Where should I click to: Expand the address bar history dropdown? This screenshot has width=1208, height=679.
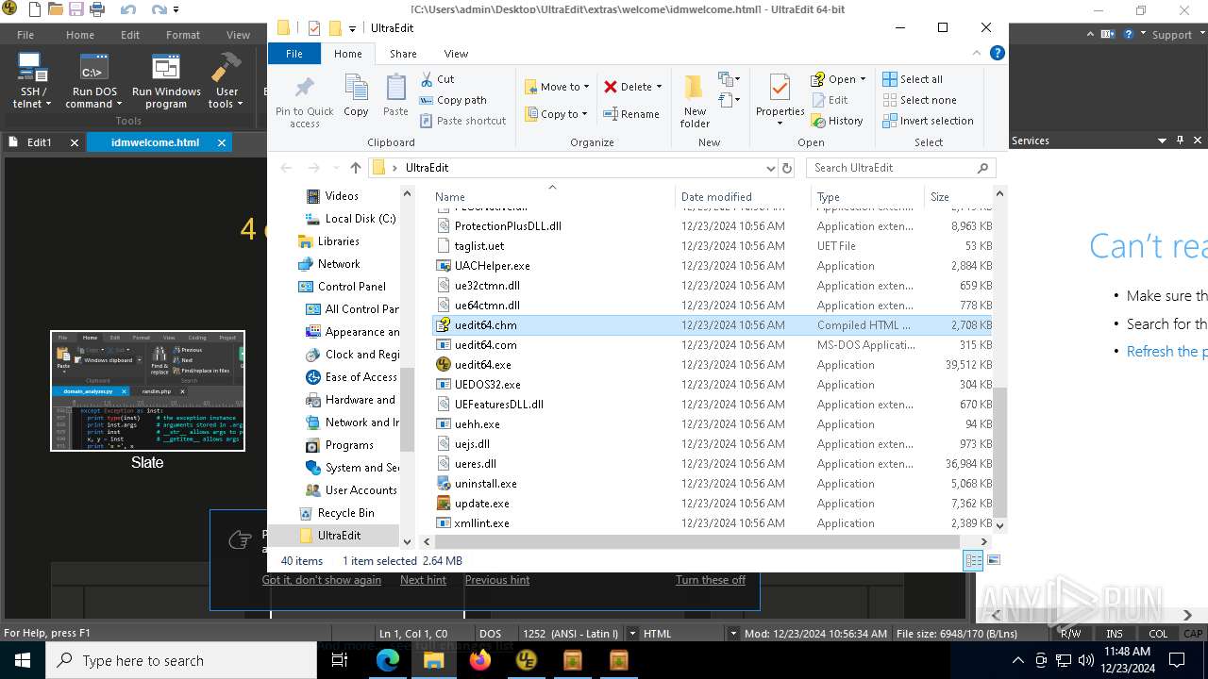click(x=771, y=168)
